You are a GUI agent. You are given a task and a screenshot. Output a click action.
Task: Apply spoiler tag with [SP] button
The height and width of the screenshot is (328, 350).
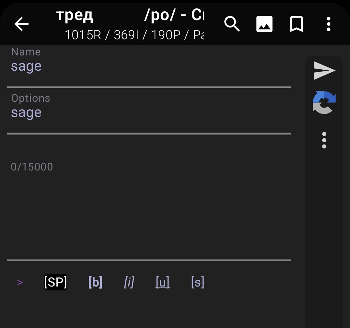(x=55, y=282)
